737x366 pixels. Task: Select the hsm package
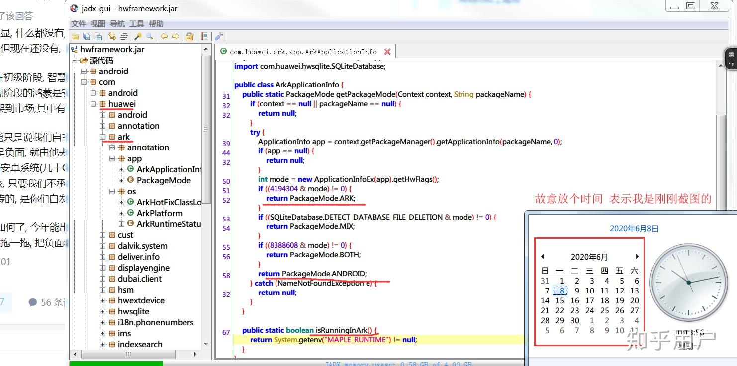[x=126, y=290]
